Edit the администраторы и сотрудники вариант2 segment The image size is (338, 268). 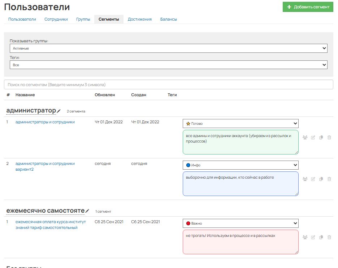313,179
